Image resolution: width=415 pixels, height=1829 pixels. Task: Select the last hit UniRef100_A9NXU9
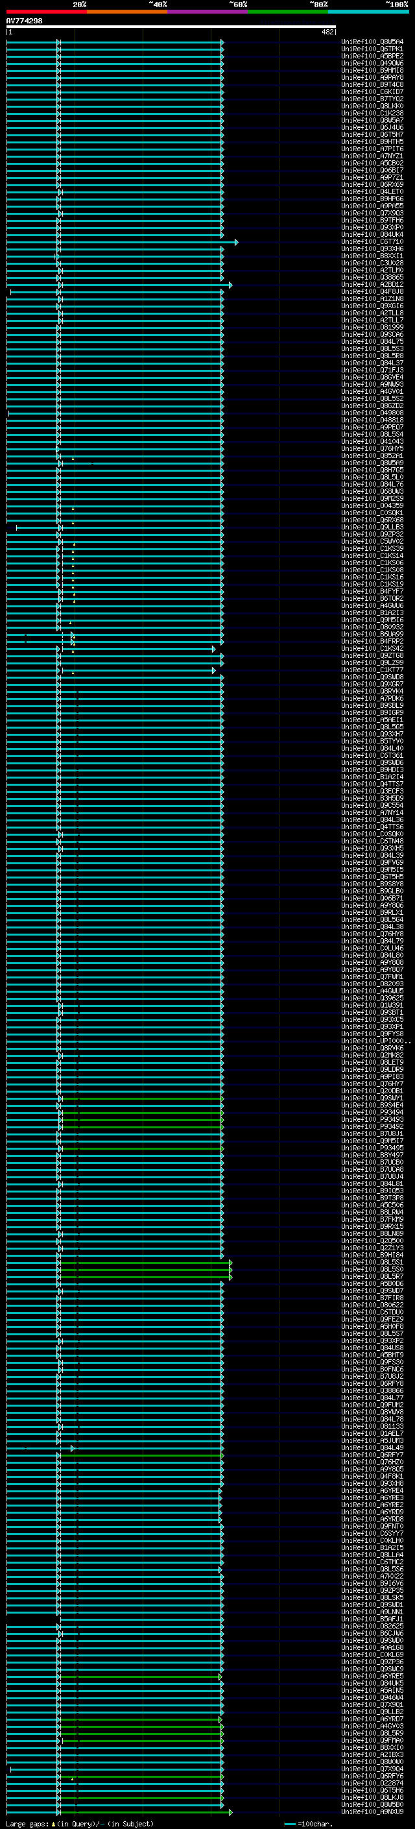372,1813
